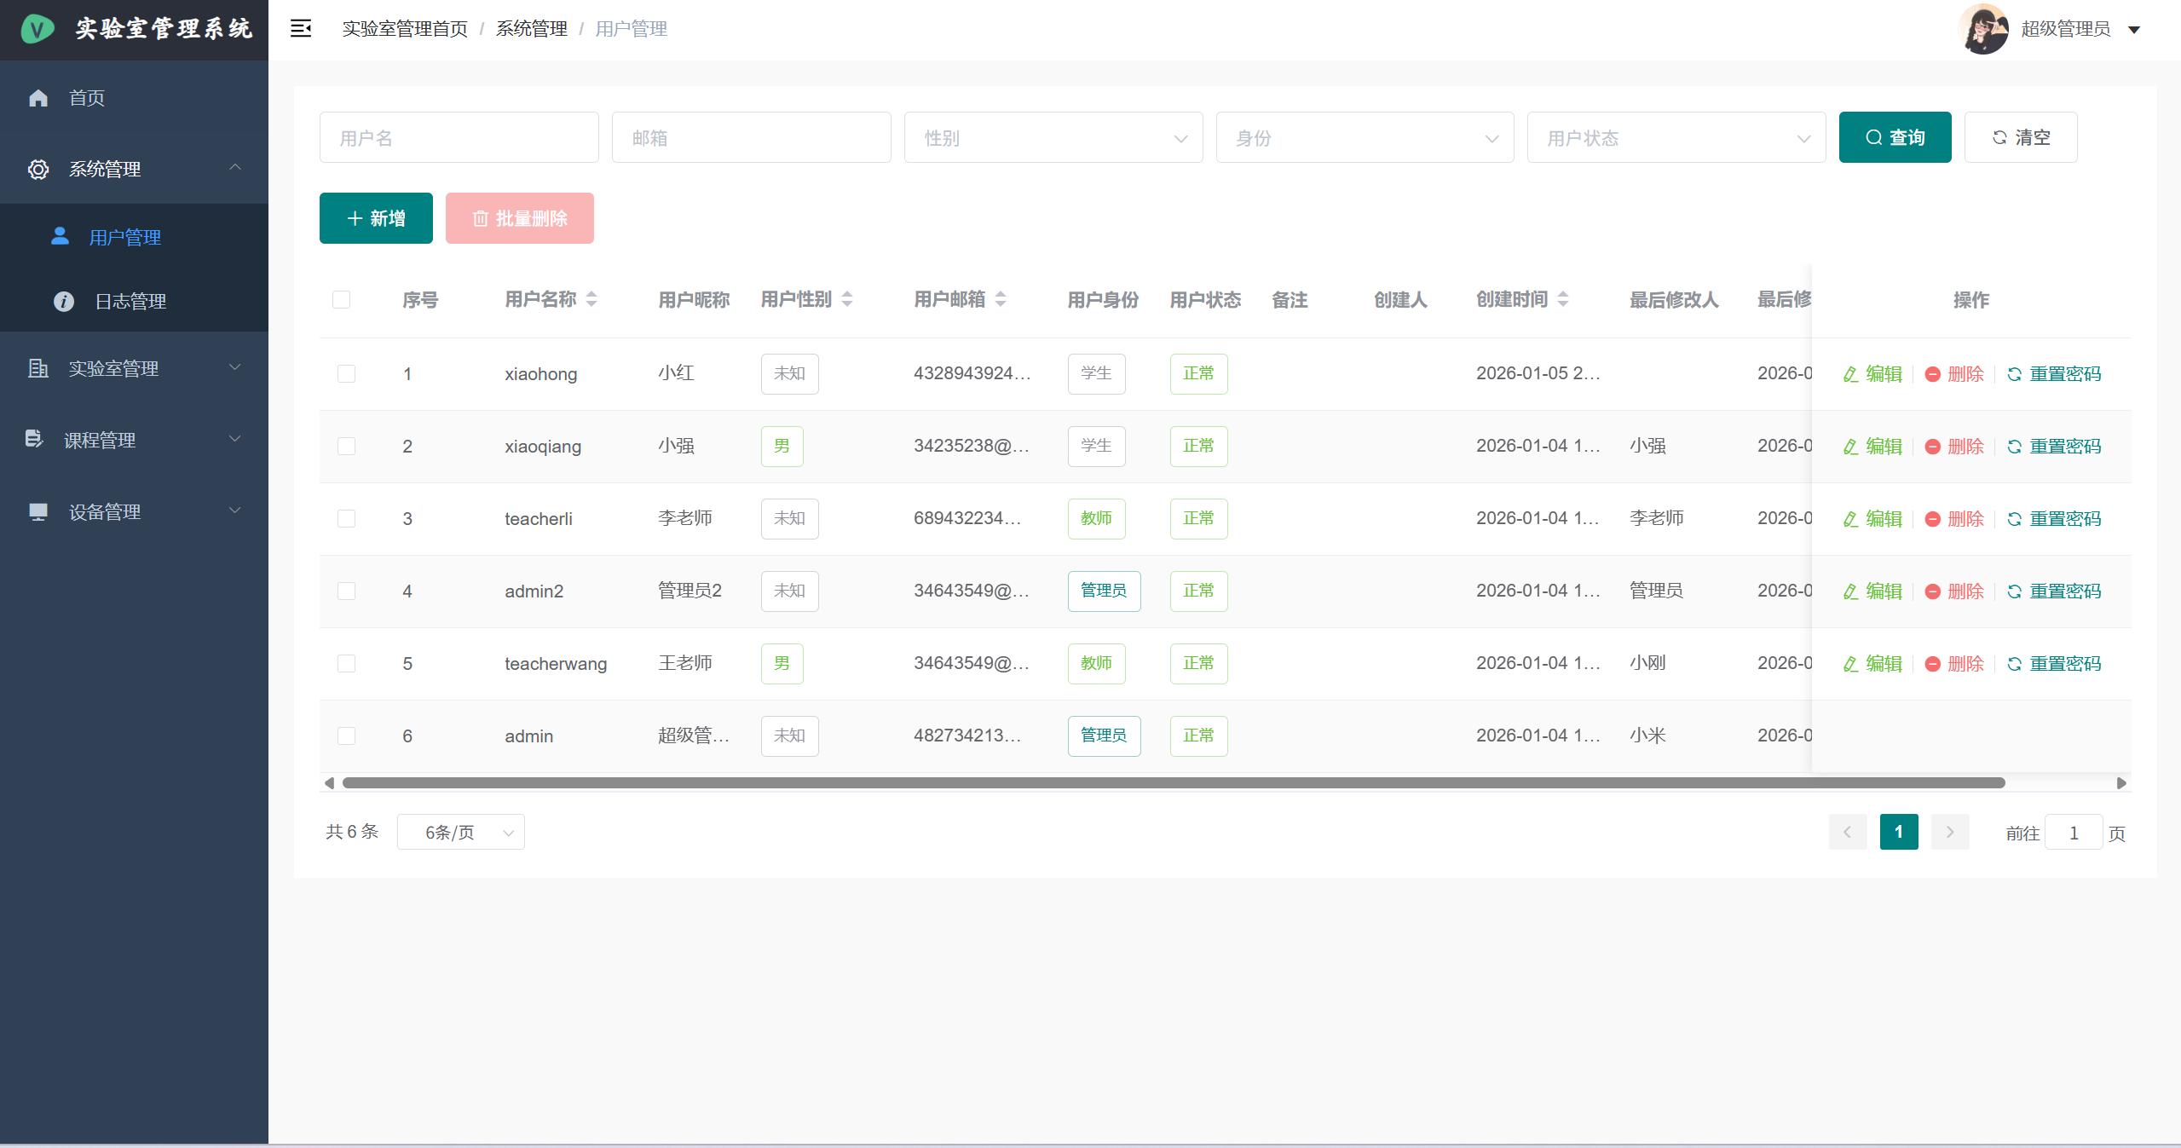Screen dimensions: 2181x1148
Task: Check the checkbox for row teacherwang
Action: (x=346, y=664)
